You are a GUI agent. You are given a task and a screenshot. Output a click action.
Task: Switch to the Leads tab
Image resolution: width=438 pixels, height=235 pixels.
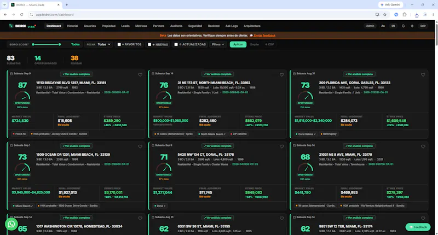coord(125,26)
